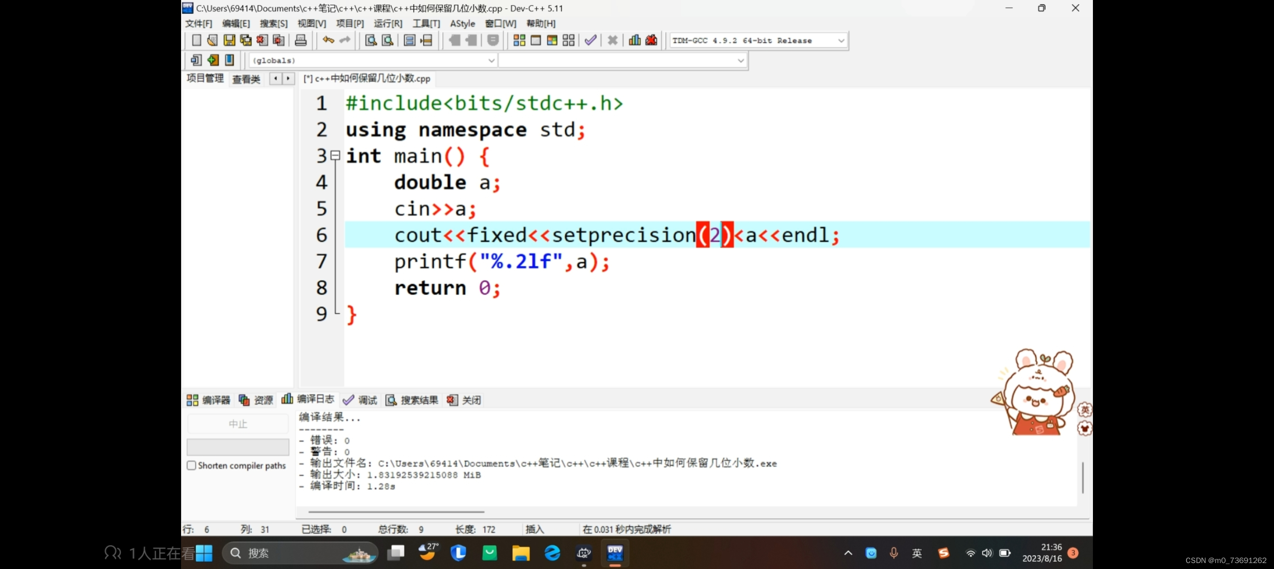Open the 帮助[H] menu
Image resolution: width=1274 pixels, height=569 pixels.
(x=541, y=23)
